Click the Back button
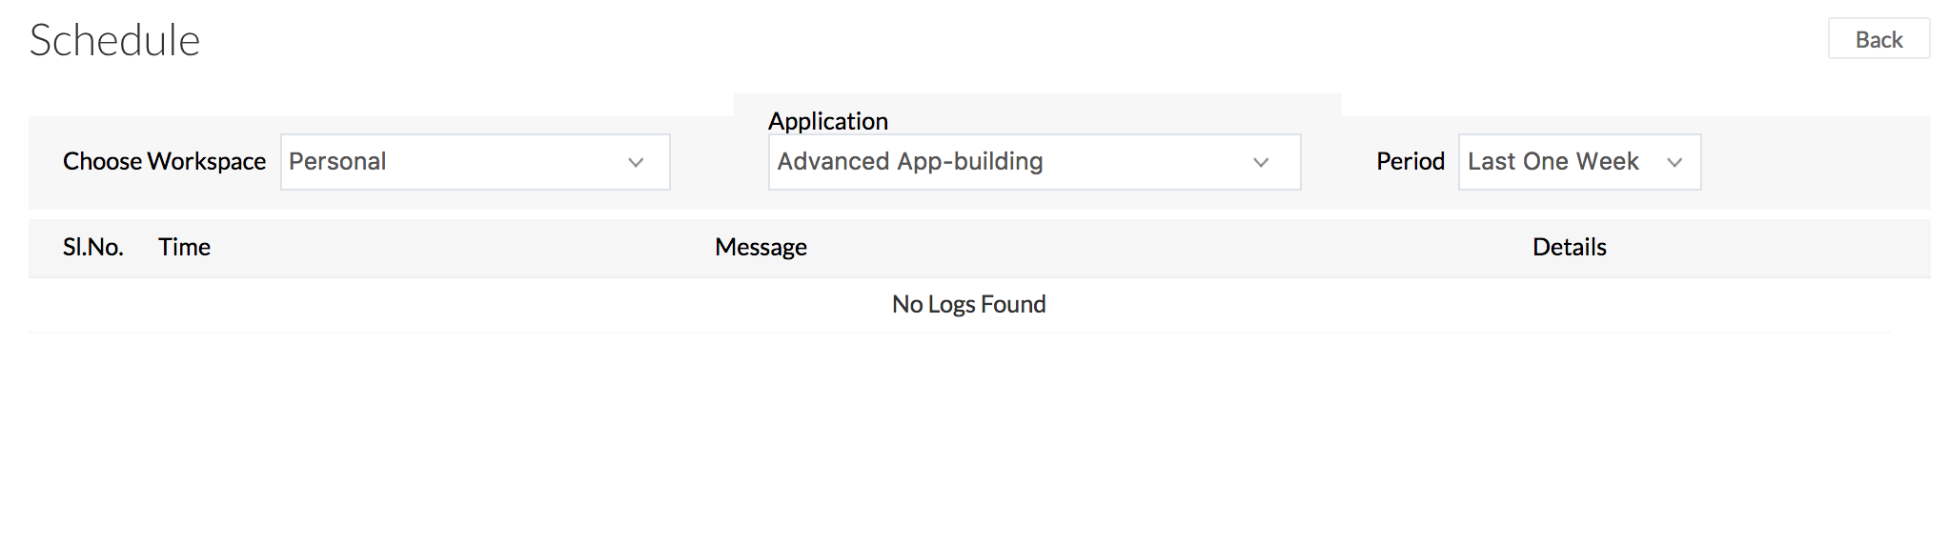 click(1877, 39)
